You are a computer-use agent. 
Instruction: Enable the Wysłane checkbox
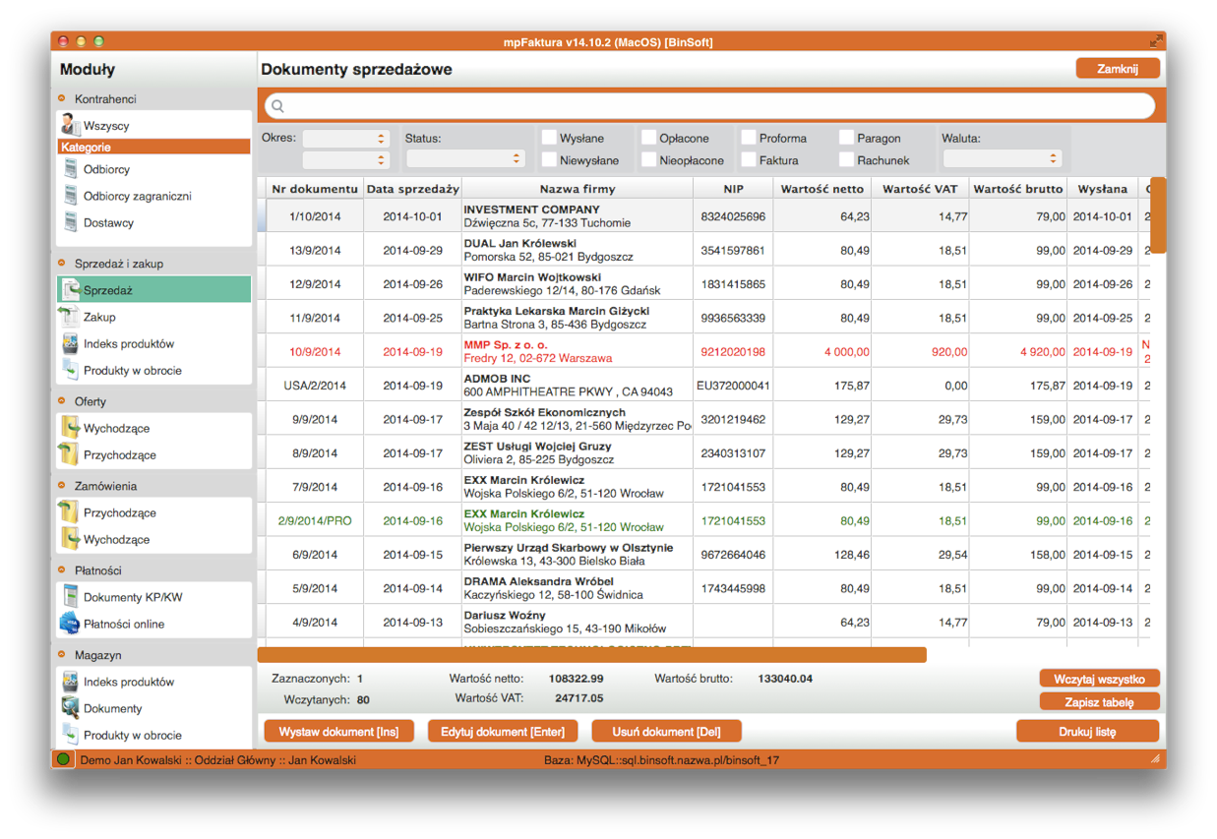click(549, 138)
